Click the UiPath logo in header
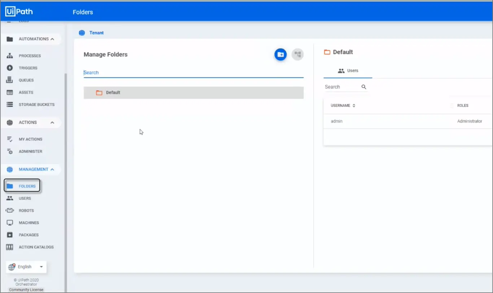The image size is (493, 293). pyautogui.click(x=19, y=12)
